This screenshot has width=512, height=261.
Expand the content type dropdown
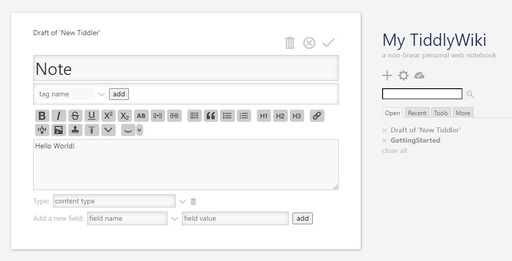coord(182,201)
